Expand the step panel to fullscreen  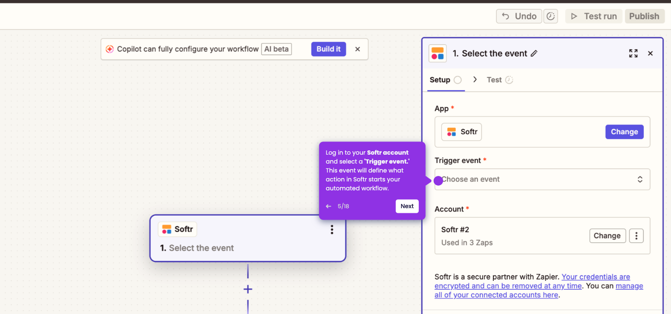click(634, 53)
